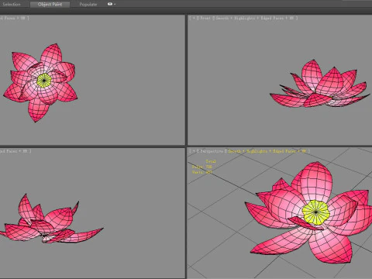Screen dimensions: 372x279
Task: Click the Front viewport's [+] general menu label
Action: click(194, 18)
